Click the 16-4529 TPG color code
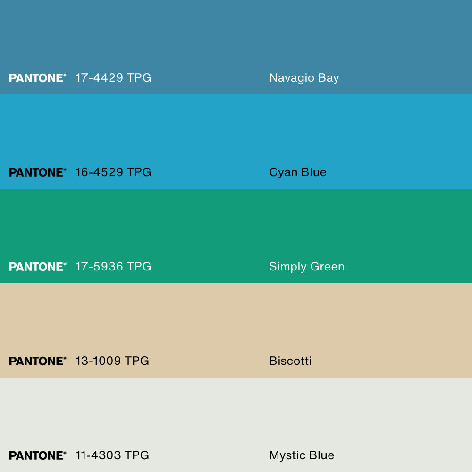472x472 pixels. [x=113, y=172]
